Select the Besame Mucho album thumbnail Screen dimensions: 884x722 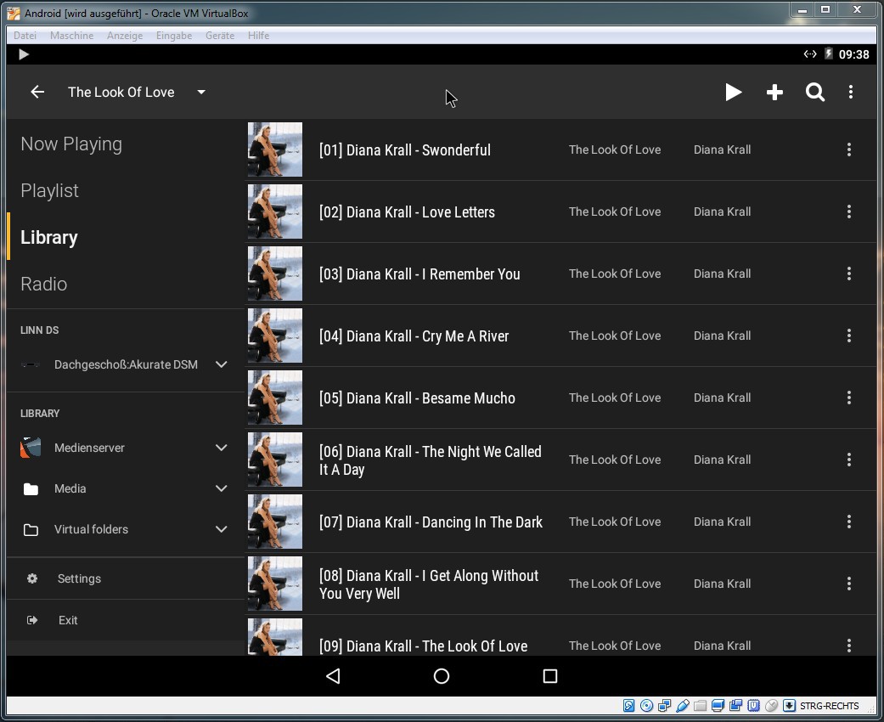[x=275, y=398]
